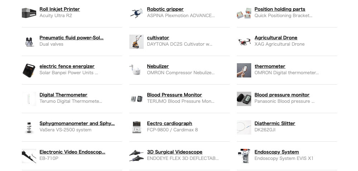Click the Diathermic Slitter DK2620JI thumbnail
The height and width of the screenshot is (171, 358).
[x=244, y=127]
